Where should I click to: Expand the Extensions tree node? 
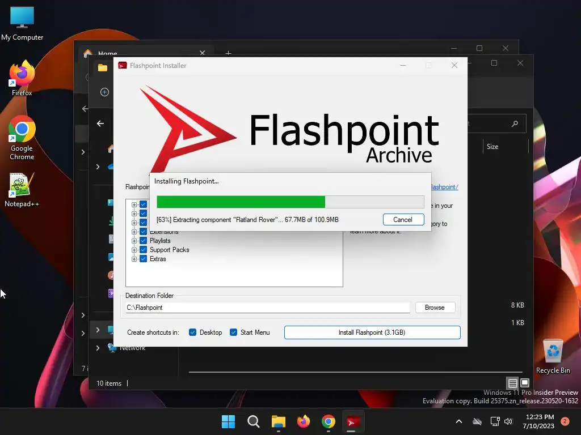coord(134,232)
